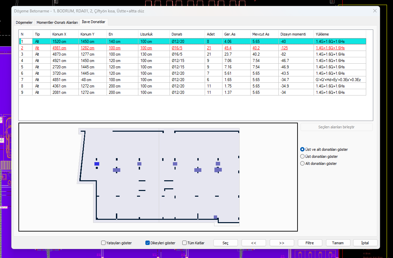
Task: Close the Döşeme Betonarme dialog
Action: pos(375,11)
